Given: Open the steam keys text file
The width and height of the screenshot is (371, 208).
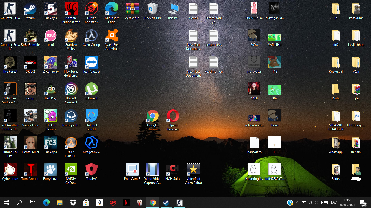Looking at the screenshot, I should (214, 38).
